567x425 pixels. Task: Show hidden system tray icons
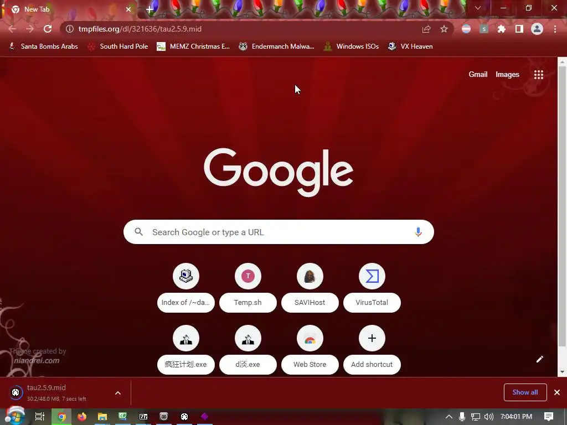pos(449,417)
